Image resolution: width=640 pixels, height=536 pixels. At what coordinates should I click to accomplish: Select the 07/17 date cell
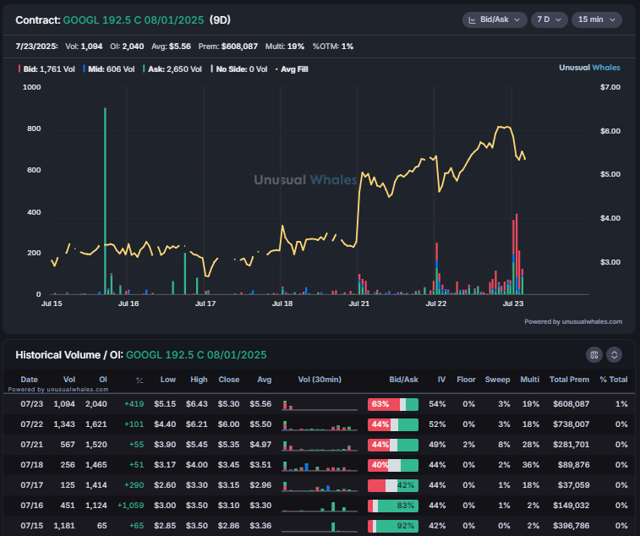click(x=32, y=485)
